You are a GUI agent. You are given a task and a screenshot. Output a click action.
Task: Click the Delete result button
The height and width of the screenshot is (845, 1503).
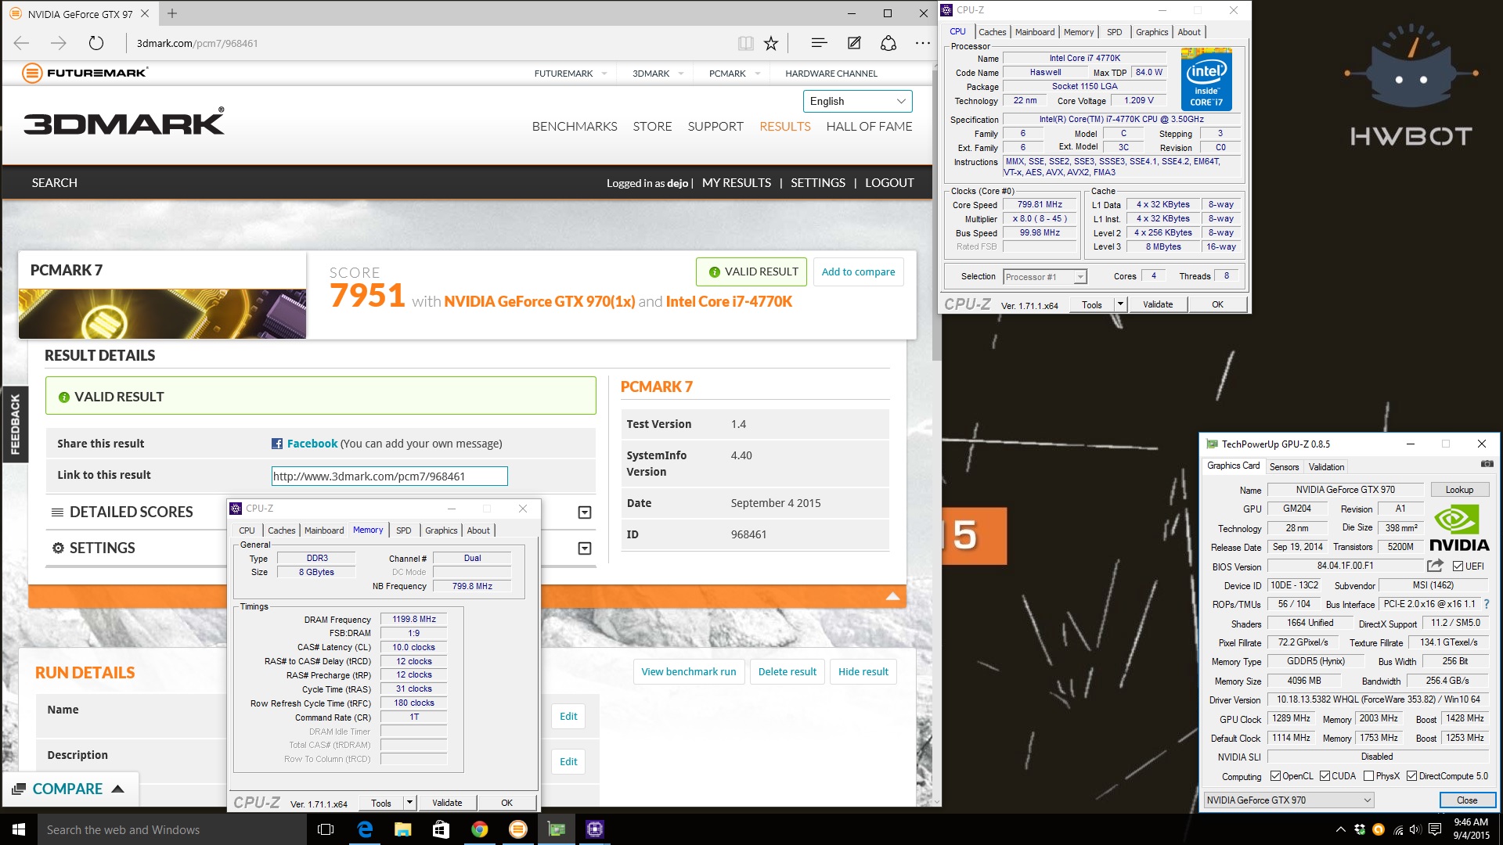tap(787, 671)
